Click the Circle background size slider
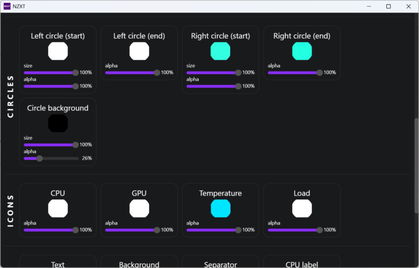This screenshot has width=419, height=268. [x=50, y=145]
